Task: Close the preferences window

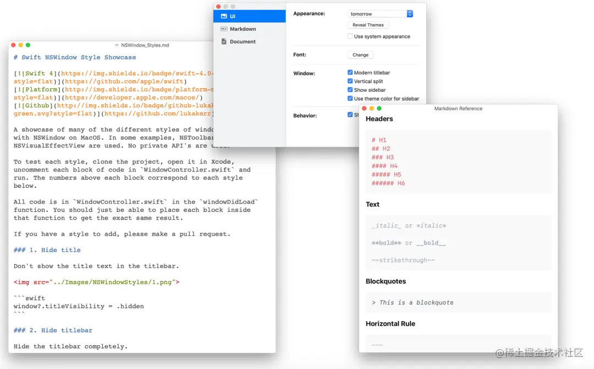Action: (x=218, y=7)
